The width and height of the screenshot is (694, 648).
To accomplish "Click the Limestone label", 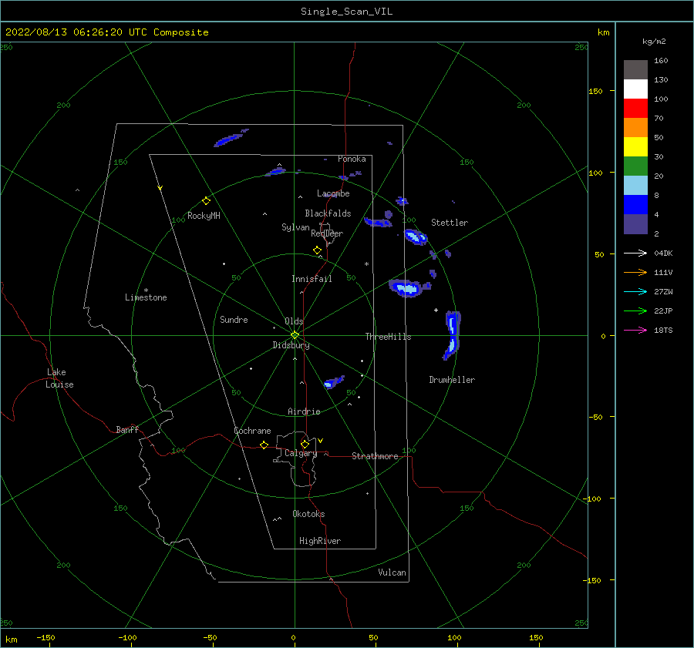I will [x=146, y=297].
